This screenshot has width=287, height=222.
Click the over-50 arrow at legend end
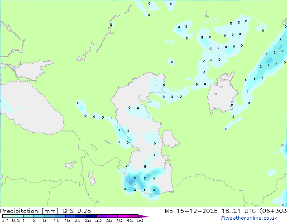(x=143, y=216)
